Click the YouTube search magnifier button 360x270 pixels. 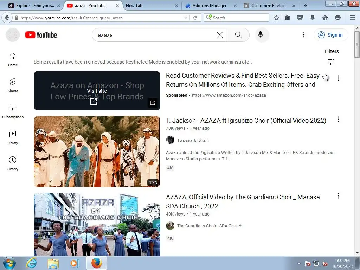tap(238, 35)
